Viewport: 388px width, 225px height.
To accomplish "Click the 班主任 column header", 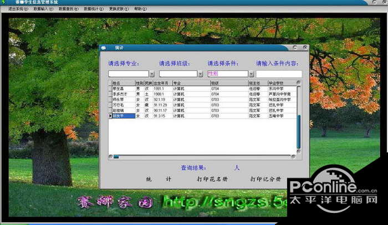I will tap(258, 83).
